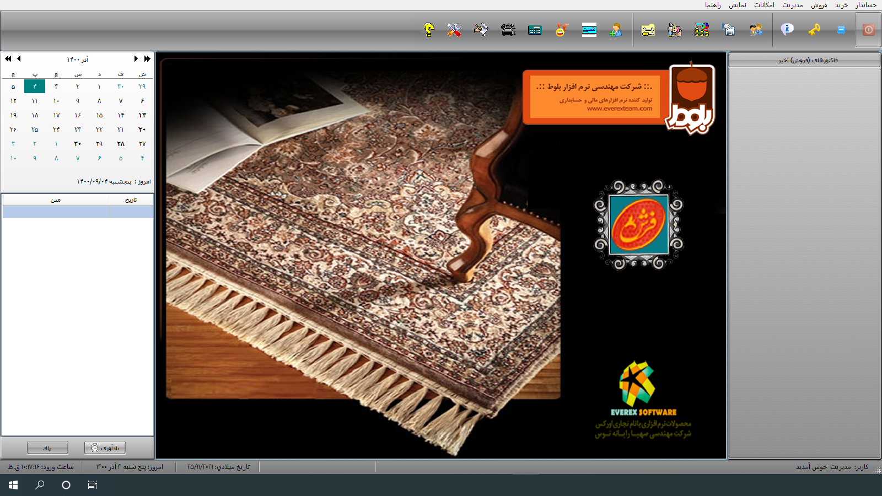
Task: Click the golden key icon in toolbar
Action: (814, 30)
